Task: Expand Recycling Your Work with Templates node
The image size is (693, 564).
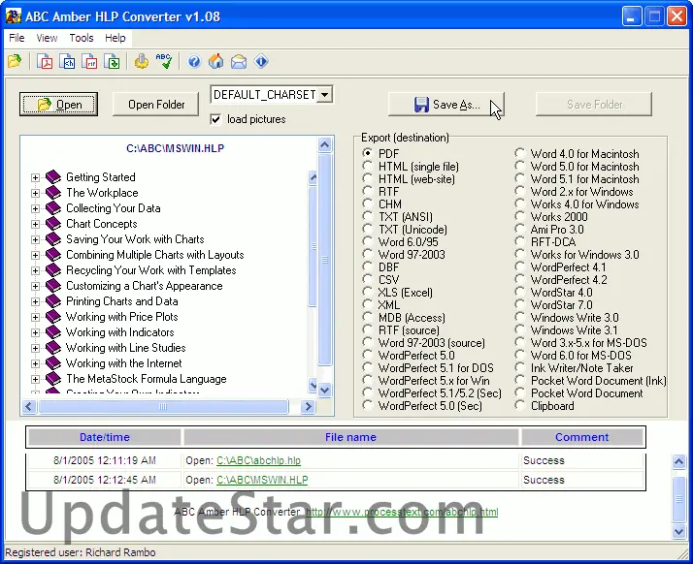Action: 35,270
